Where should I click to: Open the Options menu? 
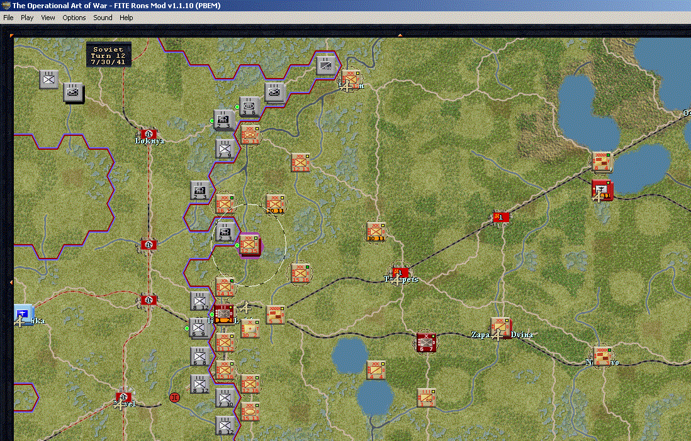(74, 18)
